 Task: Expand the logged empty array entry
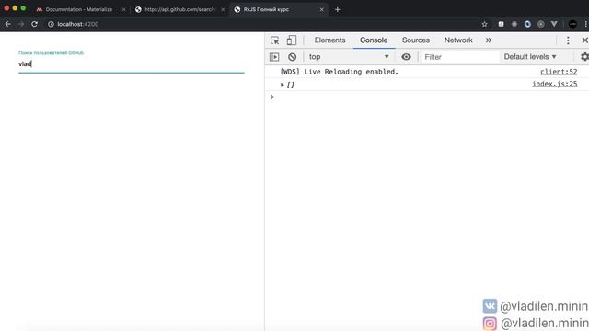click(x=283, y=85)
